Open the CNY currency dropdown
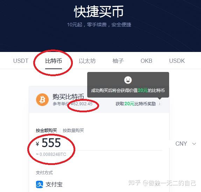The image size is (201, 192). point(186,144)
